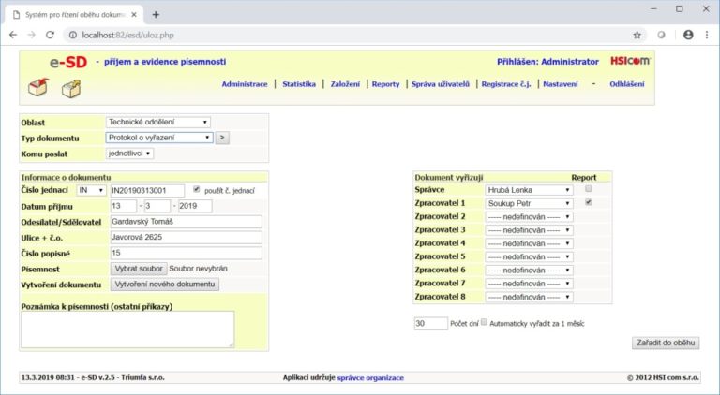Screen dimensions: 720x395
Task: Open the Zpracovatel 4 dropdown
Action: coord(529,243)
